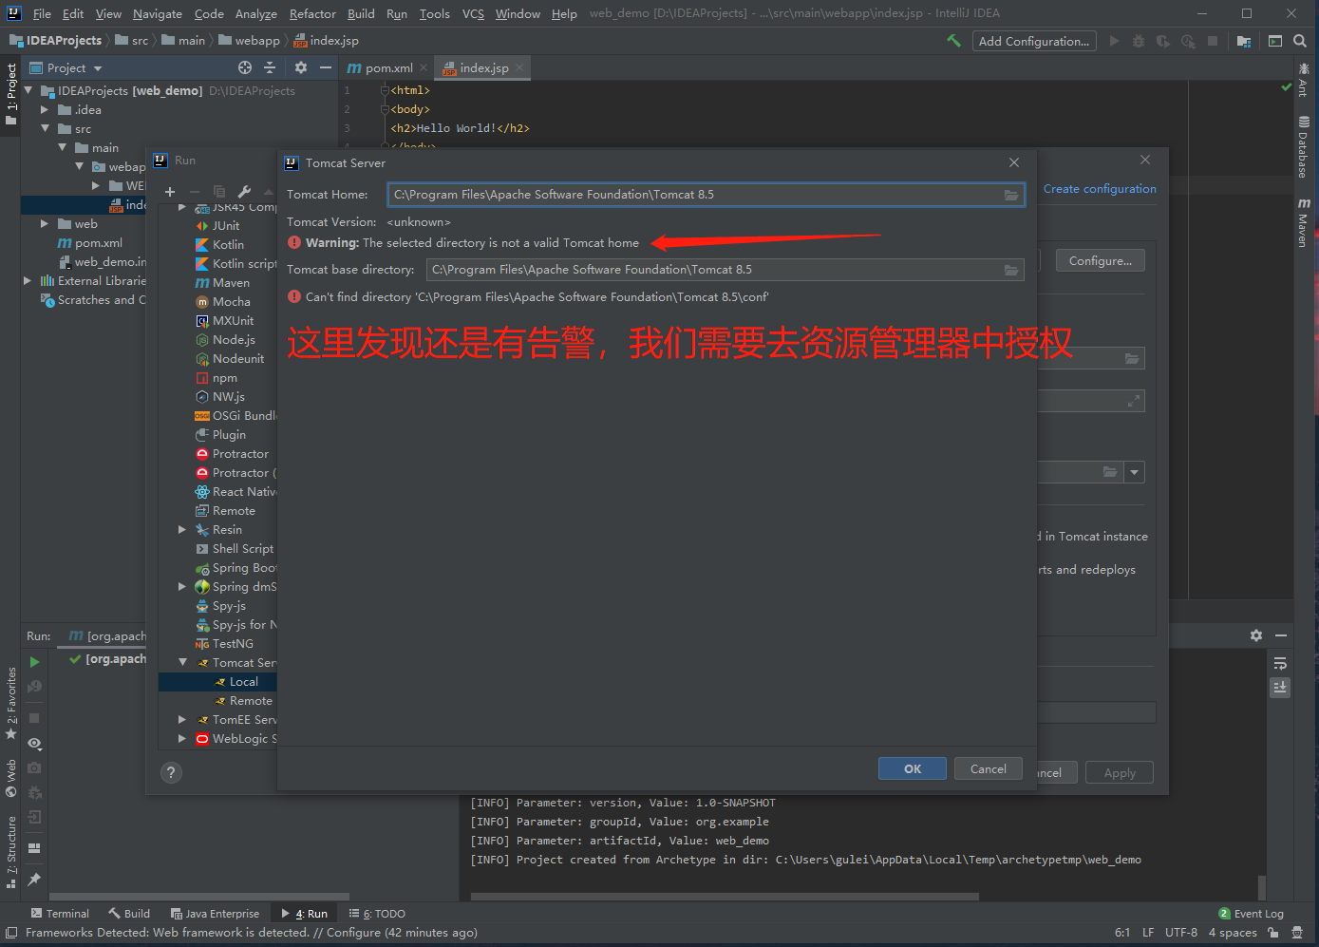This screenshot has height=947, width=1319.
Task: Open the Java Enterprise tool tab
Action: [x=215, y=914]
